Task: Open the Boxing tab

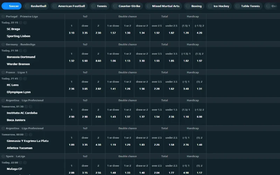Action: pyautogui.click(x=194, y=6)
